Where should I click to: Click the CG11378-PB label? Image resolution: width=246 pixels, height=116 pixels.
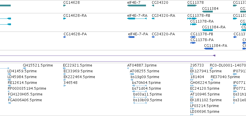tap(202, 34)
